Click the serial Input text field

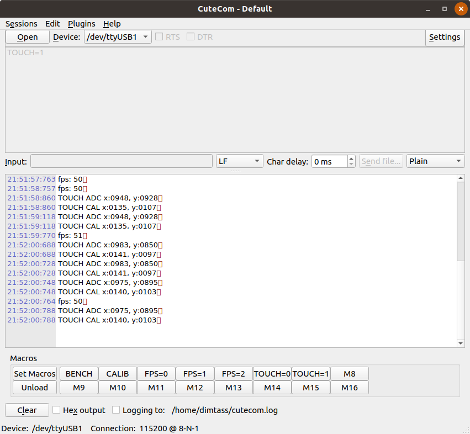click(x=122, y=161)
